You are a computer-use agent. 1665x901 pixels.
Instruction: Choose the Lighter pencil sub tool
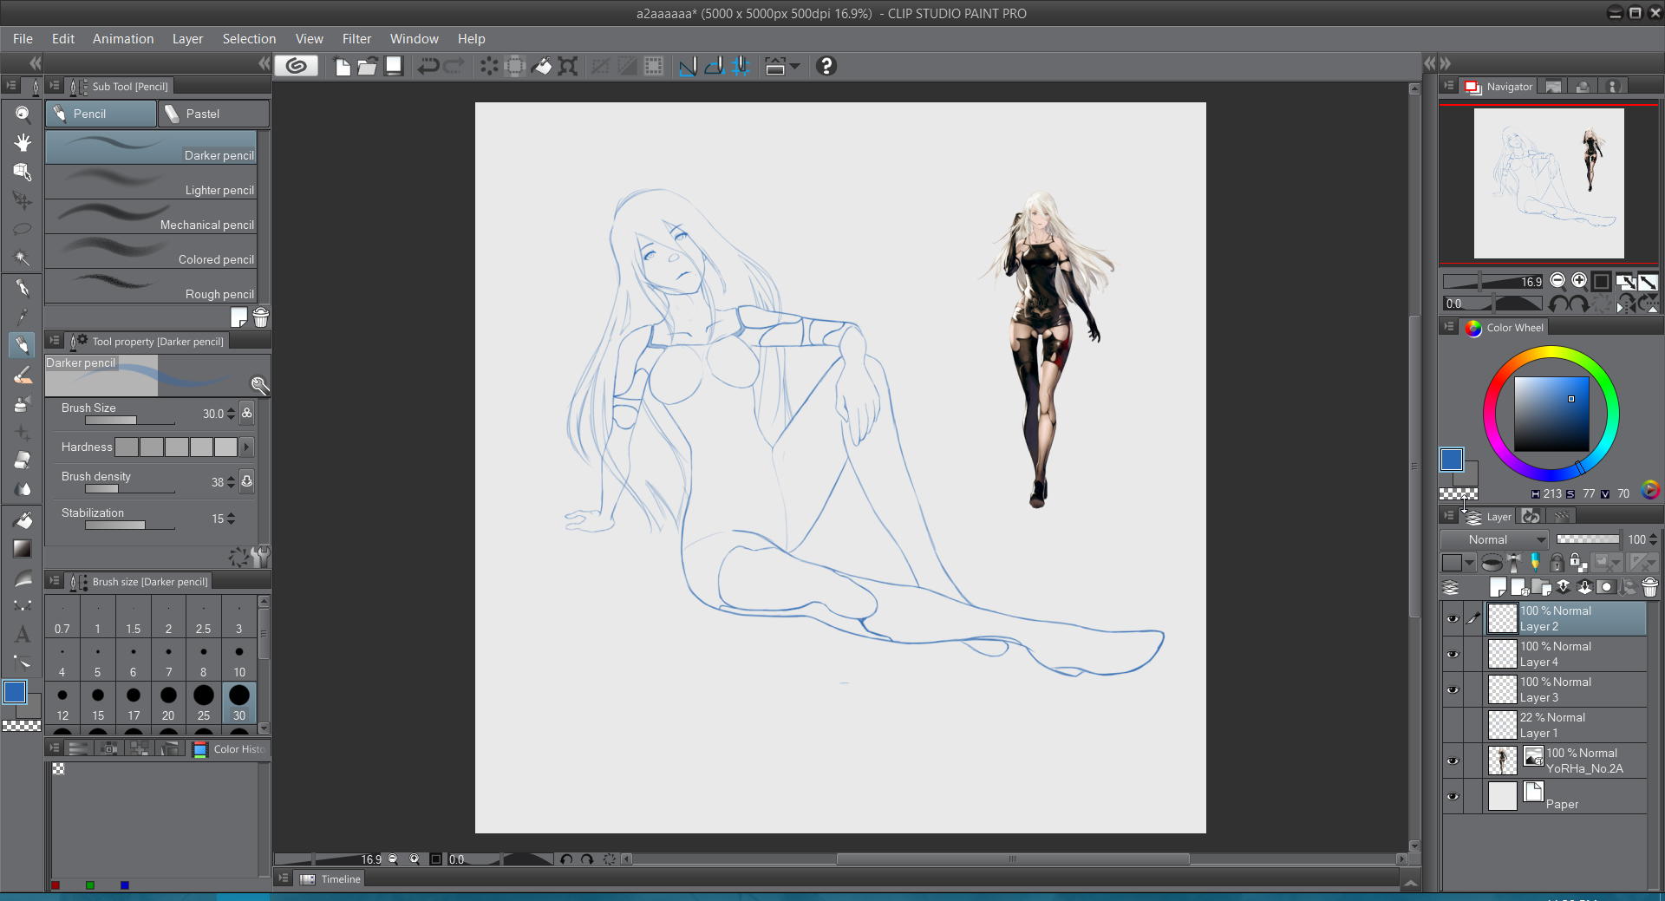point(151,181)
